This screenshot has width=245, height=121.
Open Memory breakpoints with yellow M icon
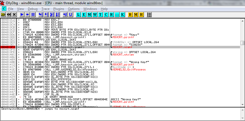136,15
